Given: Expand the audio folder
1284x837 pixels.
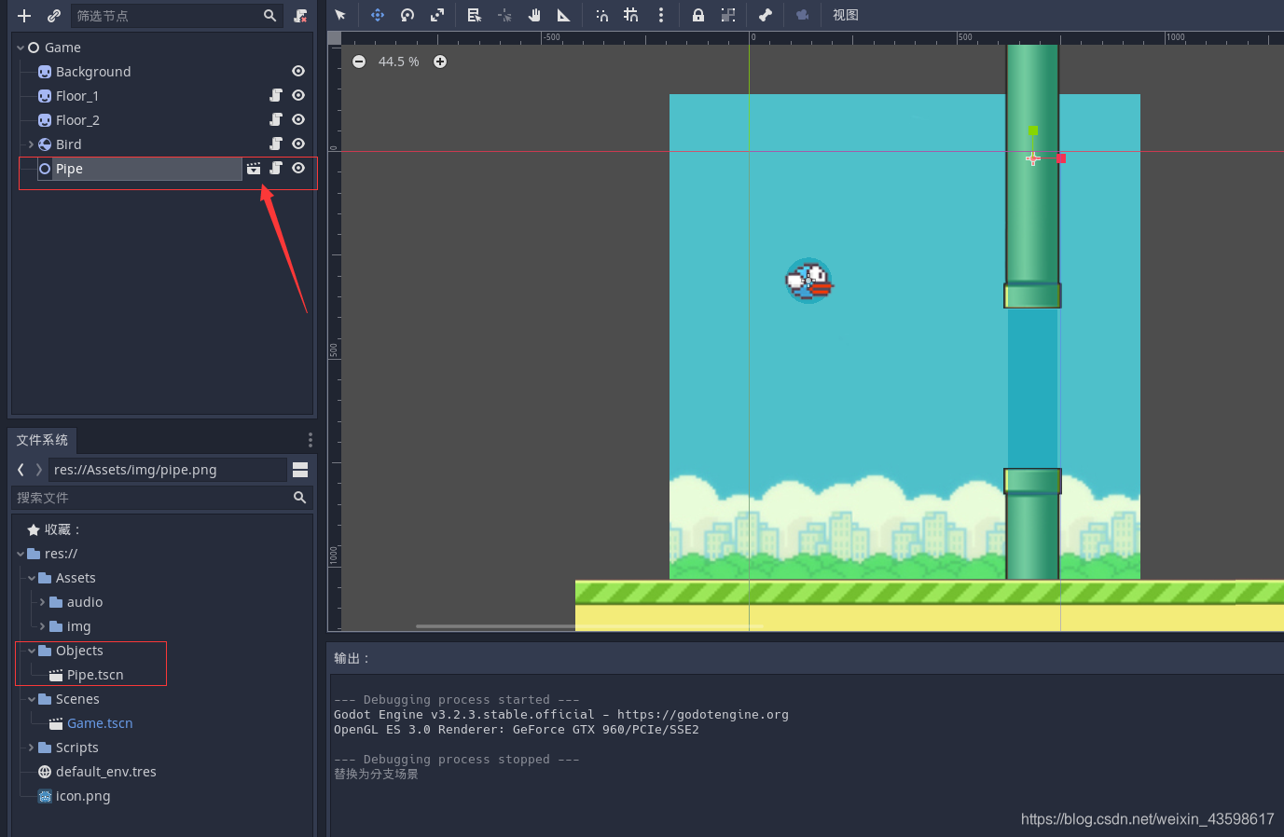Looking at the screenshot, I should point(42,602).
